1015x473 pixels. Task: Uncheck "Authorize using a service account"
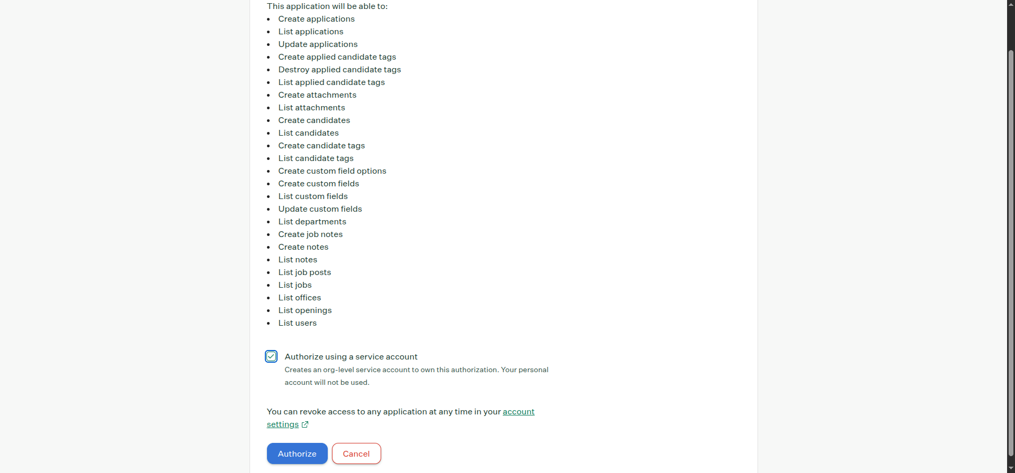point(271,356)
